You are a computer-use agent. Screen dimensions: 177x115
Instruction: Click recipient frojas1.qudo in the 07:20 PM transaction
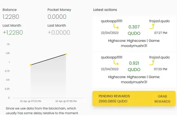(159, 57)
